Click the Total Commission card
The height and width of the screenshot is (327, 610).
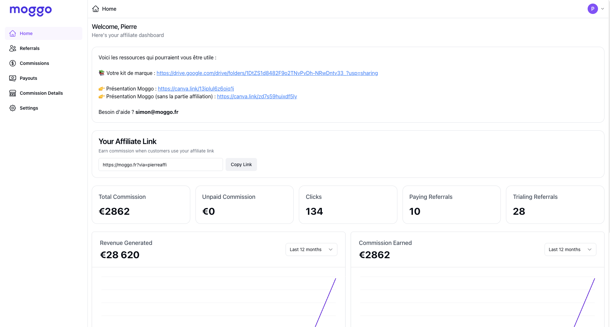[x=141, y=205]
